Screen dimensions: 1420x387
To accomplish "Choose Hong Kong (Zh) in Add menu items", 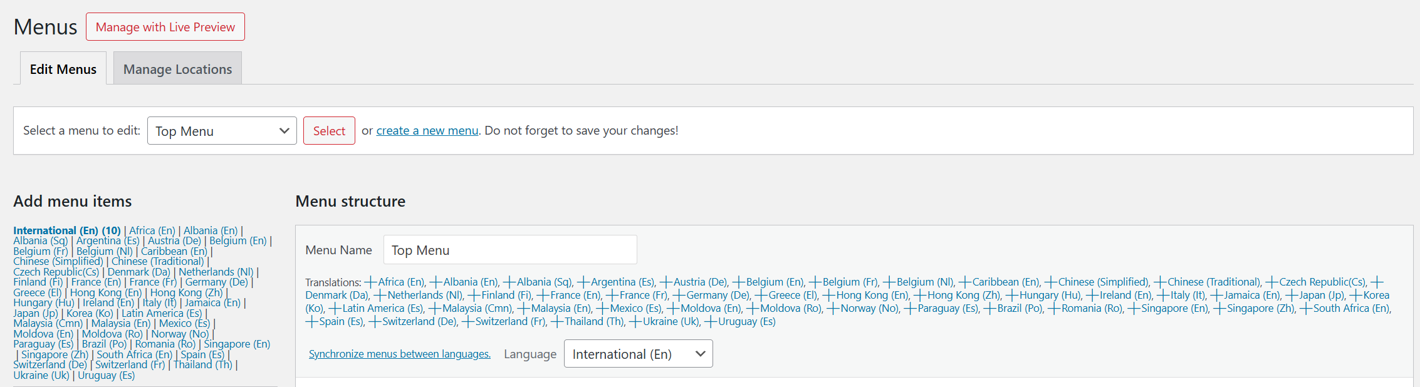I will pyautogui.click(x=186, y=292).
